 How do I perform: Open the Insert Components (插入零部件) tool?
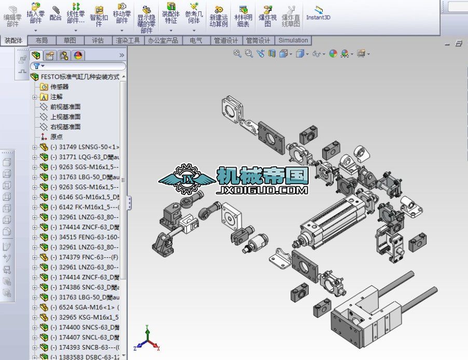click(35, 13)
